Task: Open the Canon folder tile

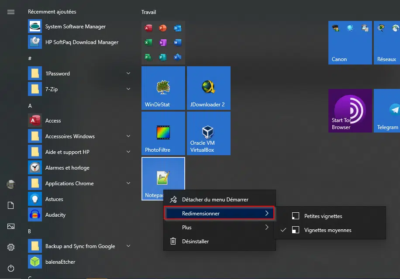Action: [x=350, y=43]
